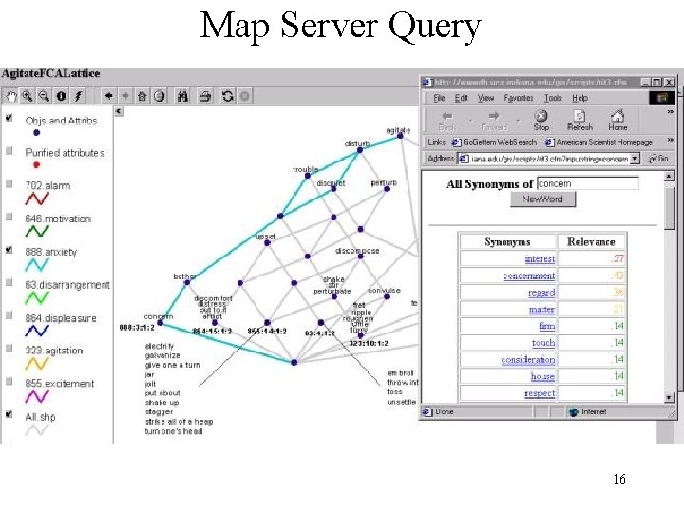
Task: Collapse legend panel with left arrow
Action: point(118,112)
